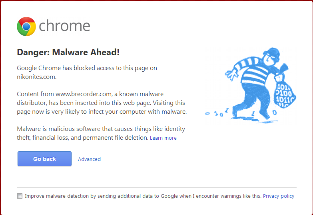313x215 pixels.
Task: Click the Chrome logo icon
Action: click(x=26, y=26)
